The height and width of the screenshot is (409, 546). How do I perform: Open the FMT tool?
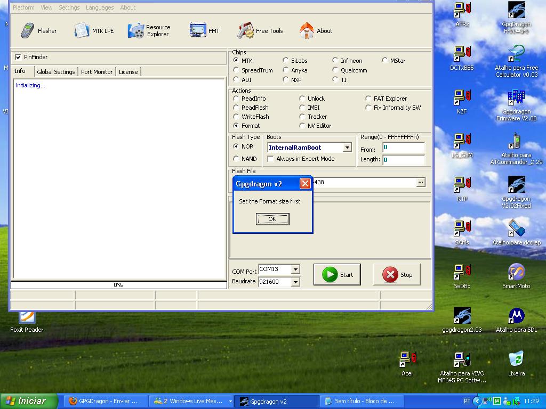click(205, 30)
